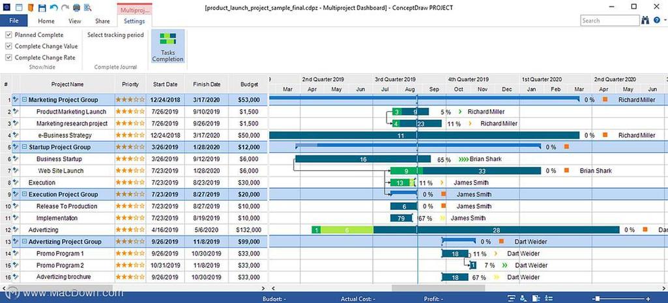This screenshot has width=668, height=303.
Task: Select the Tasks Completion ribbon button
Action: pos(168,47)
